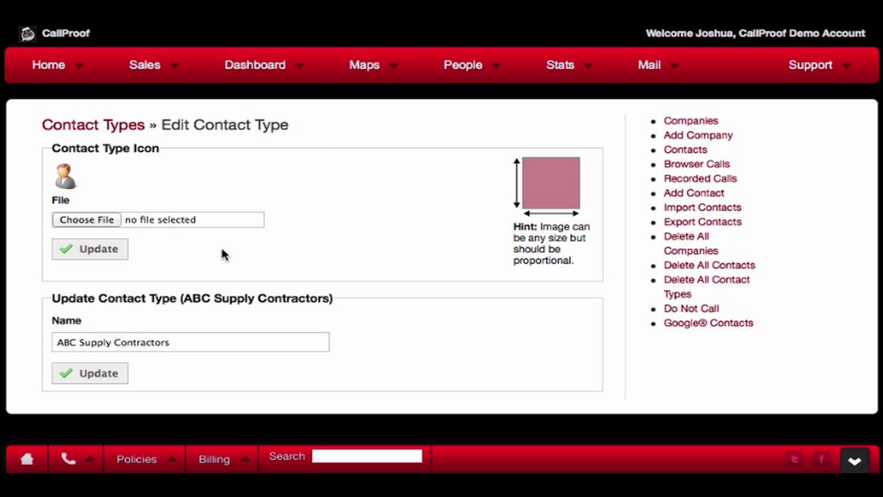Viewport: 883px width, 497px height.
Task: Expand the Support menu arrow
Action: coord(847,66)
